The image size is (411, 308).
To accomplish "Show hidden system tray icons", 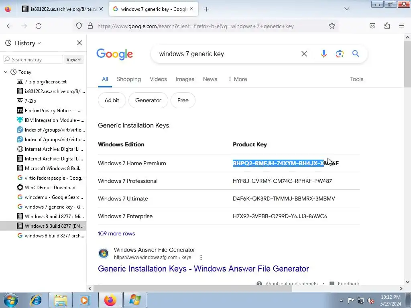I will point(341,300).
